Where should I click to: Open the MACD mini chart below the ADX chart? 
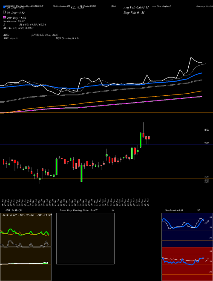[26, 264]
